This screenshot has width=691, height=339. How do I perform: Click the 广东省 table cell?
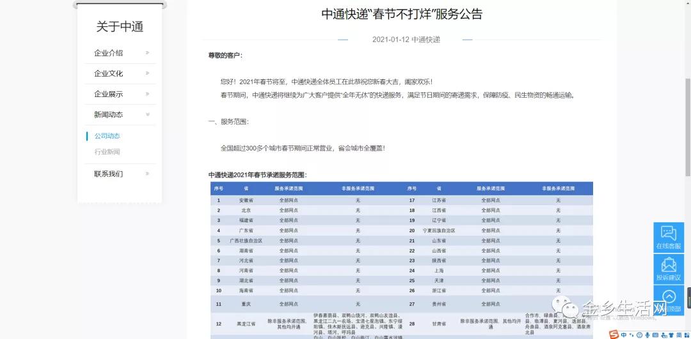click(x=246, y=230)
